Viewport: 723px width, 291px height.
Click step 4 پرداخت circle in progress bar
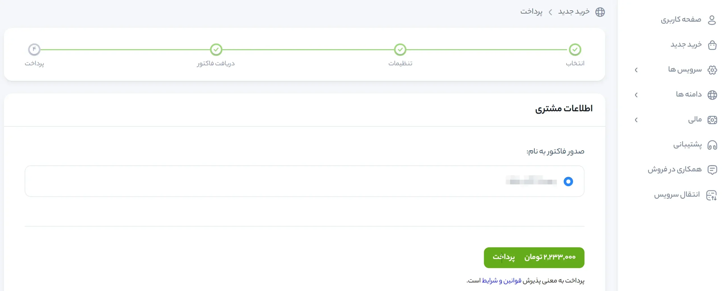pyautogui.click(x=34, y=50)
